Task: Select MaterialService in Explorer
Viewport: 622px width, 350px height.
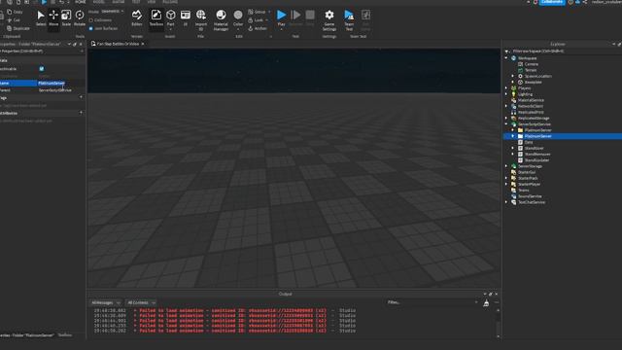Action: click(x=531, y=100)
